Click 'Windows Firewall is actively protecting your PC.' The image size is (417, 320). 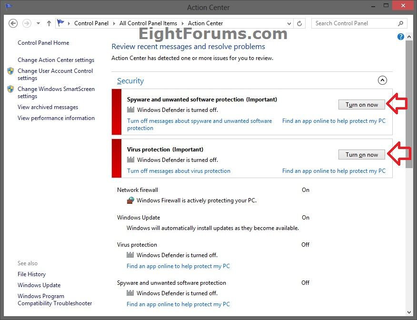pyautogui.click(x=197, y=200)
